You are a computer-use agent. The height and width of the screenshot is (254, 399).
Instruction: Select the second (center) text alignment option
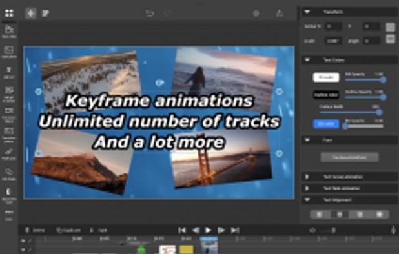coord(340,215)
